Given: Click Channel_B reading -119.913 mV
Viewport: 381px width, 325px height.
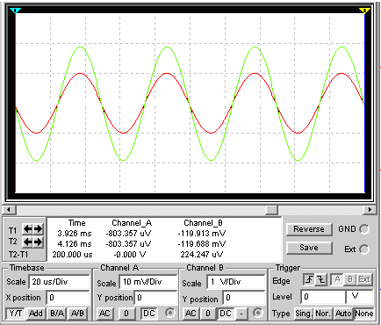Looking at the screenshot, I should (x=202, y=234).
